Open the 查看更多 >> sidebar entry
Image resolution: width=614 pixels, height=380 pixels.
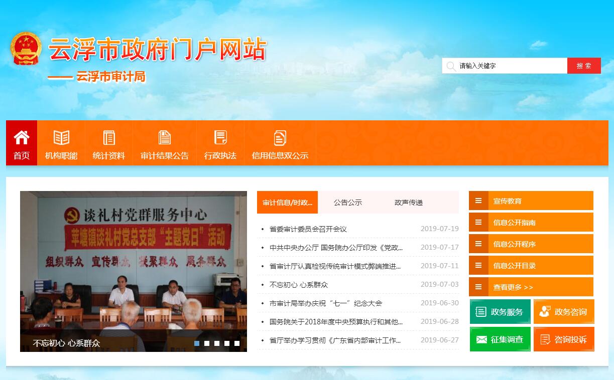click(531, 287)
